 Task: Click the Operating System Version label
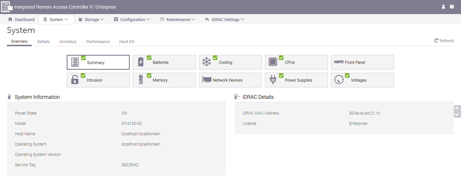click(38, 154)
